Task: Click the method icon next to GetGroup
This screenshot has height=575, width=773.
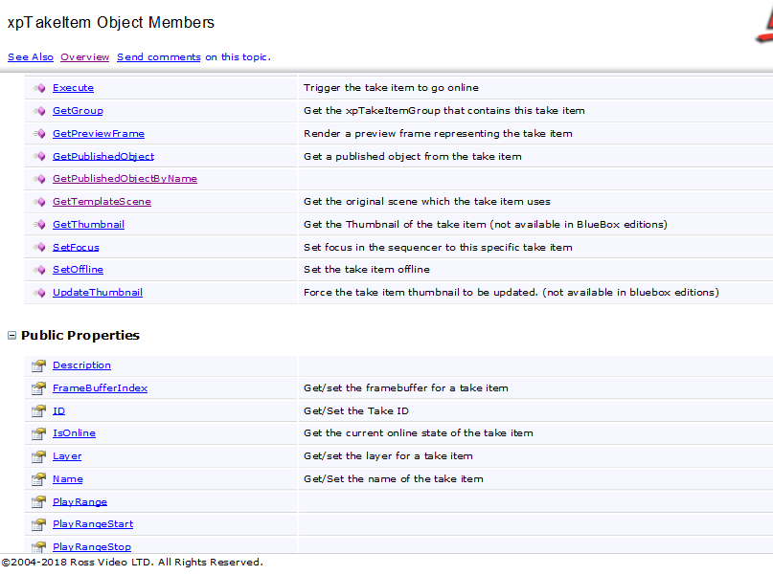Action: pyautogui.click(x=39, y=111)
